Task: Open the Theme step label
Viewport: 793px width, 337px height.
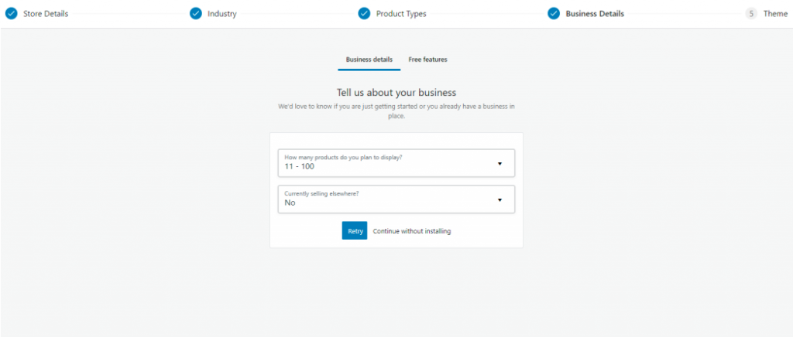Action: point(775,14)
